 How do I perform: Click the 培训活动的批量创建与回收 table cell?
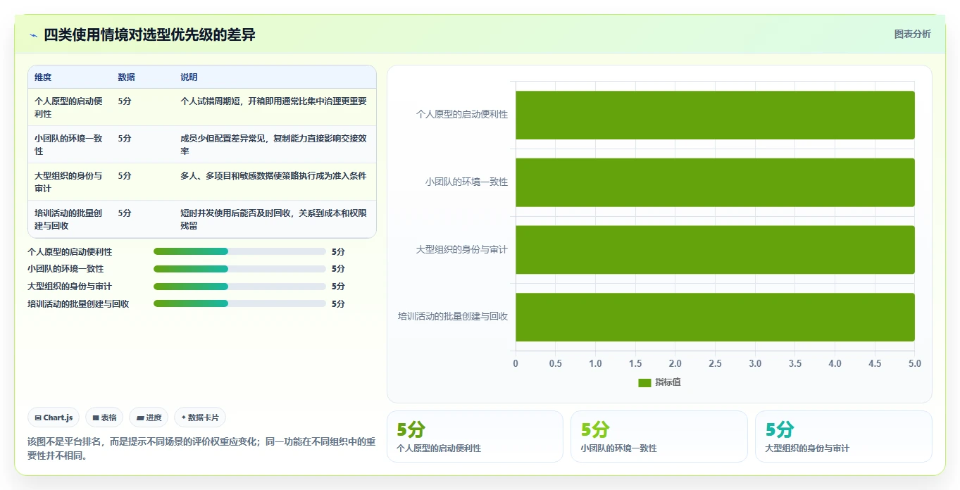70,219
